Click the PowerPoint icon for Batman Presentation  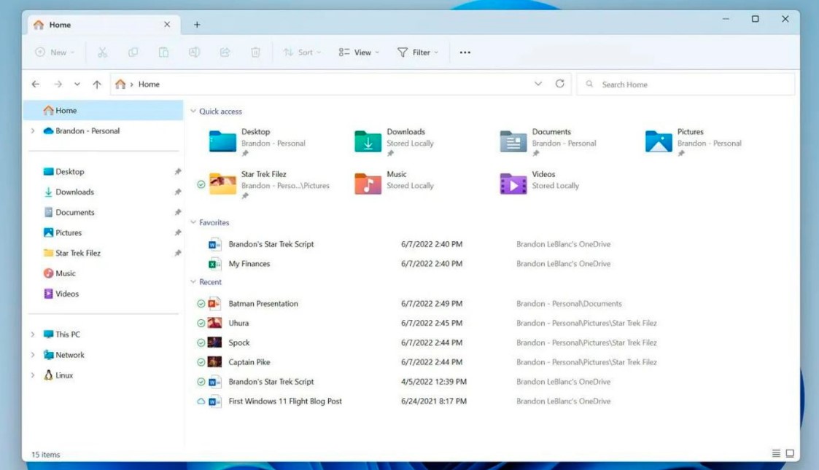pos(214,304)
